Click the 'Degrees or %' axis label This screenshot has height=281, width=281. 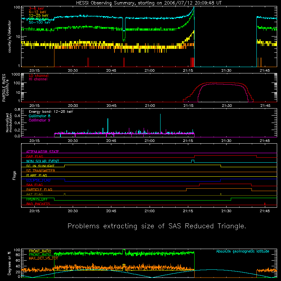(9, 263)
